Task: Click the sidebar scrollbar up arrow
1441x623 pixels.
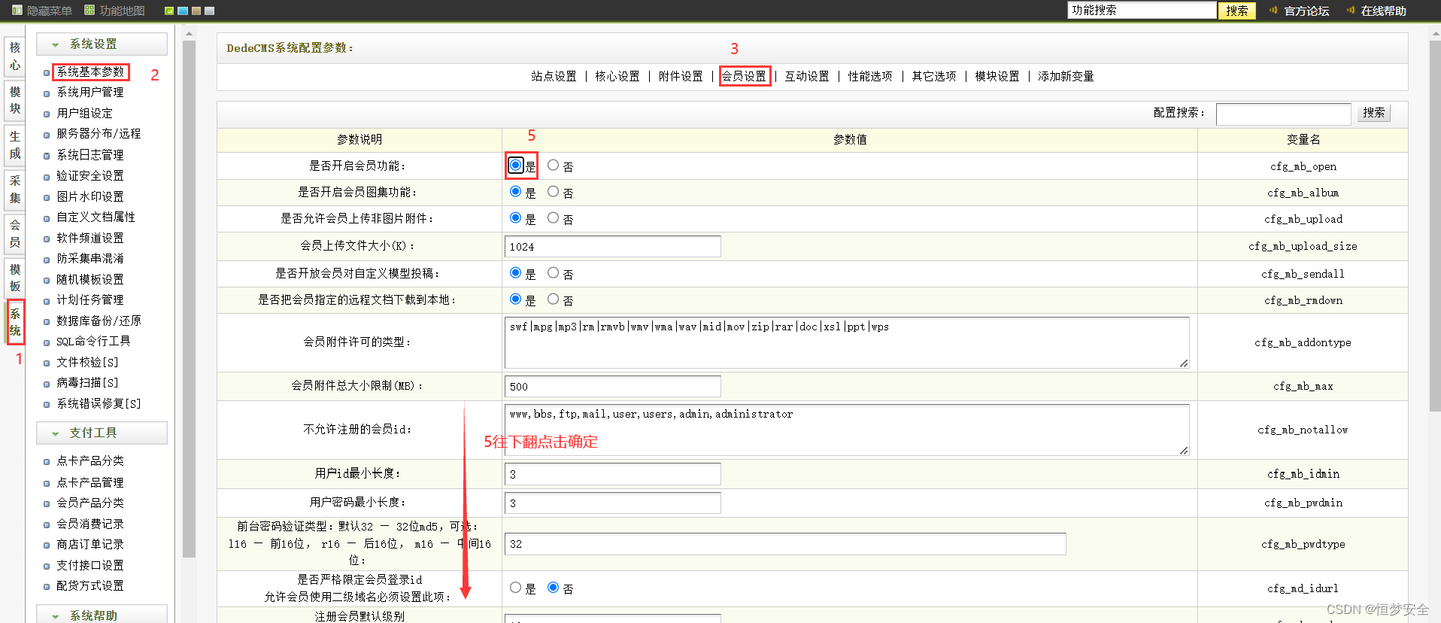Action: tap(189, 34)
